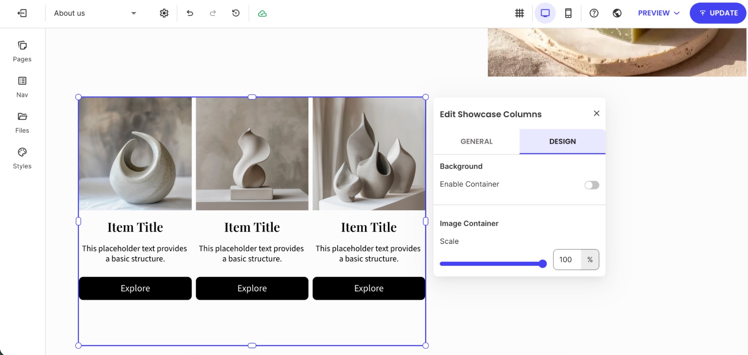Screen dimensions: 748x355
Task: Redo the last change
Action: 213,13
